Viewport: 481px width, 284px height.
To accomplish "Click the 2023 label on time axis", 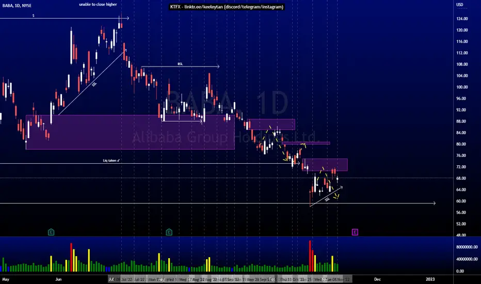I will [430, 279].
